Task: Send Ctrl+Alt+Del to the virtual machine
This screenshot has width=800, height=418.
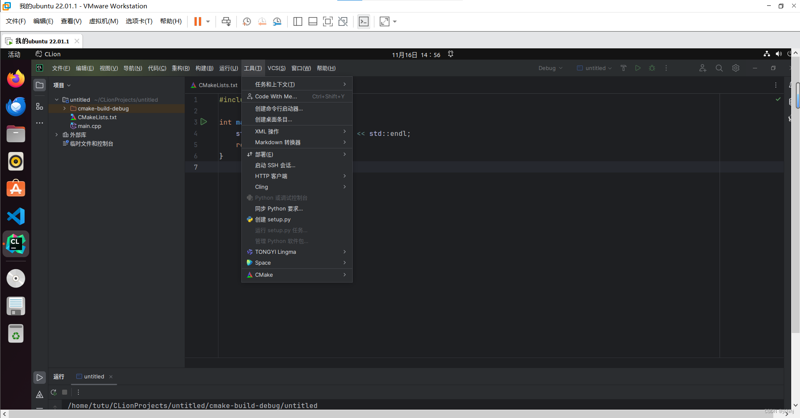Action: click(226, 21)
